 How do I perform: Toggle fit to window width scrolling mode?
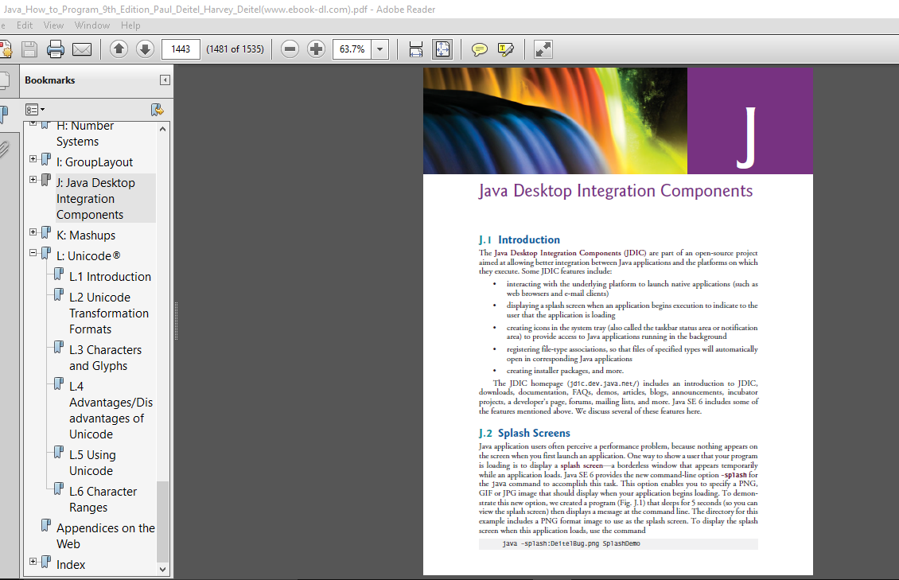[x=416, y=49]
